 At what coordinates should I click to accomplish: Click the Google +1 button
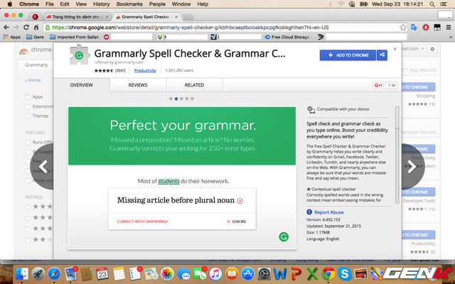point(379,85)
